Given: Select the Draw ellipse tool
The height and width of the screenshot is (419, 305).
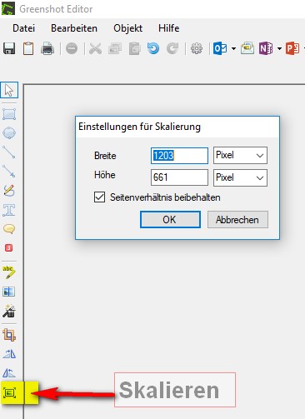Looking at the screenshot, I should point(9,133).
